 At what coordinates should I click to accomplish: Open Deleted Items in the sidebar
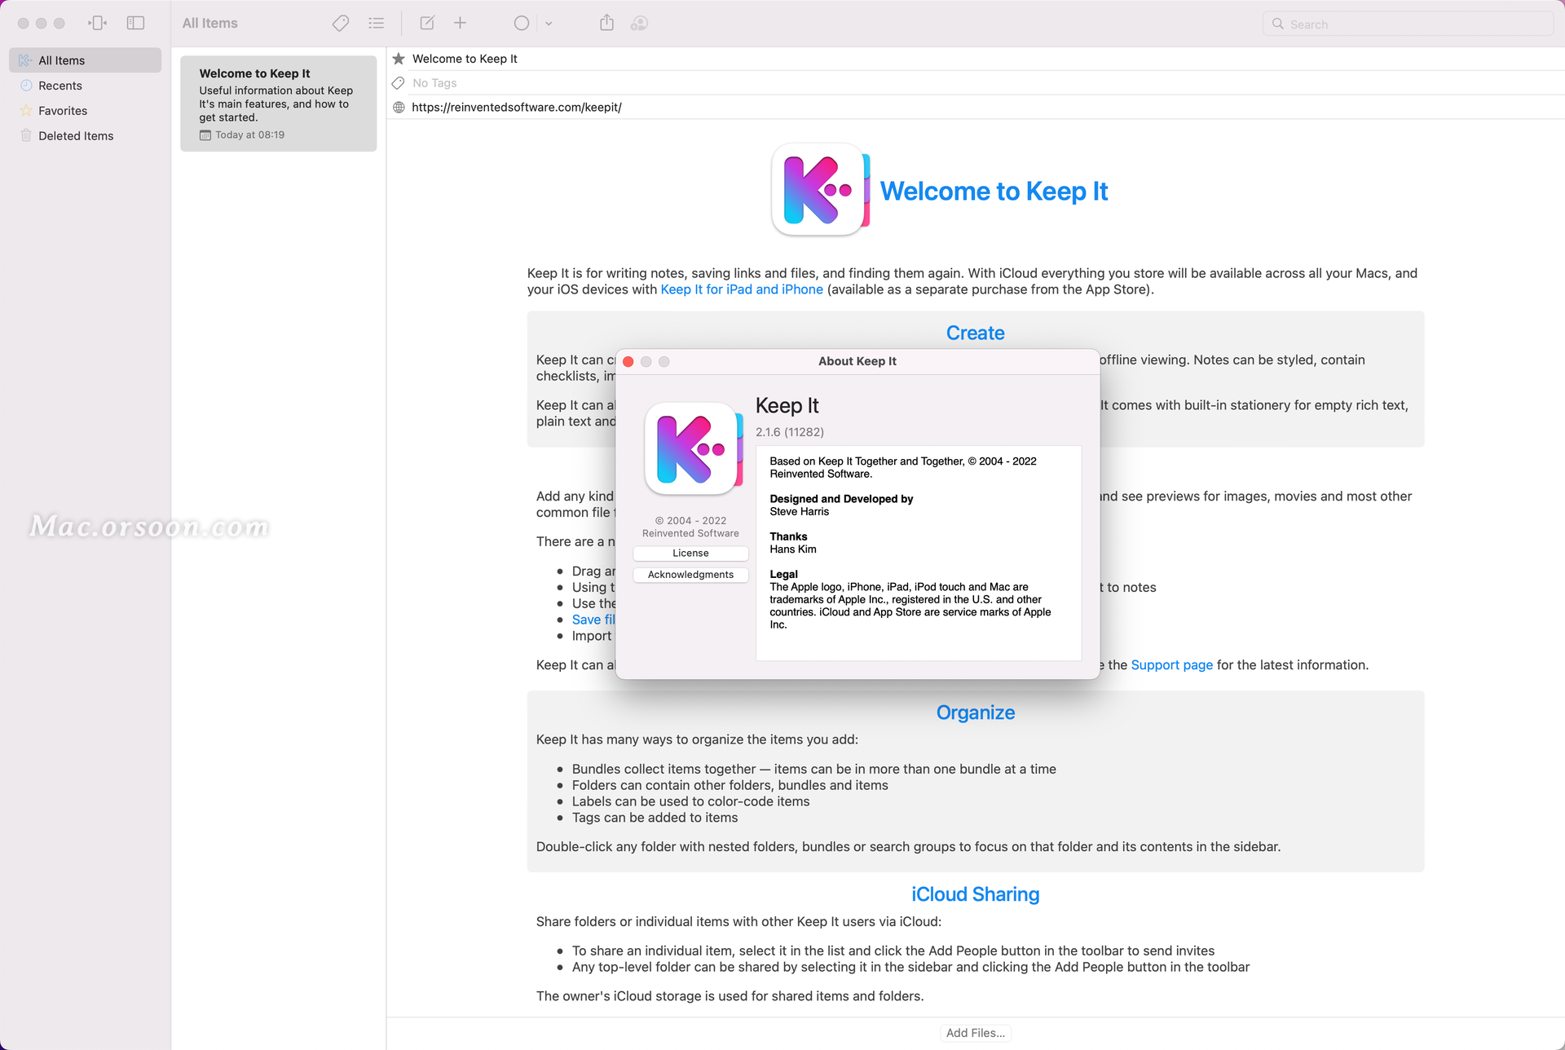tap(86, 136)
